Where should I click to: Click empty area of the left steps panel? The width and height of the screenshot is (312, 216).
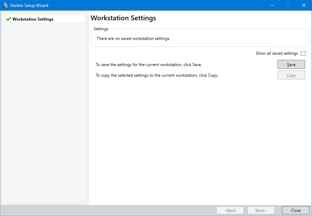(45, 114)
